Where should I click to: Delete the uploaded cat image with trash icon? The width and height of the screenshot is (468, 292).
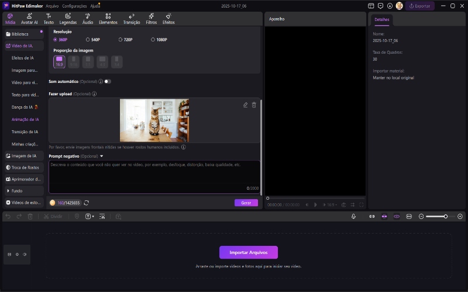coord(254,105)
